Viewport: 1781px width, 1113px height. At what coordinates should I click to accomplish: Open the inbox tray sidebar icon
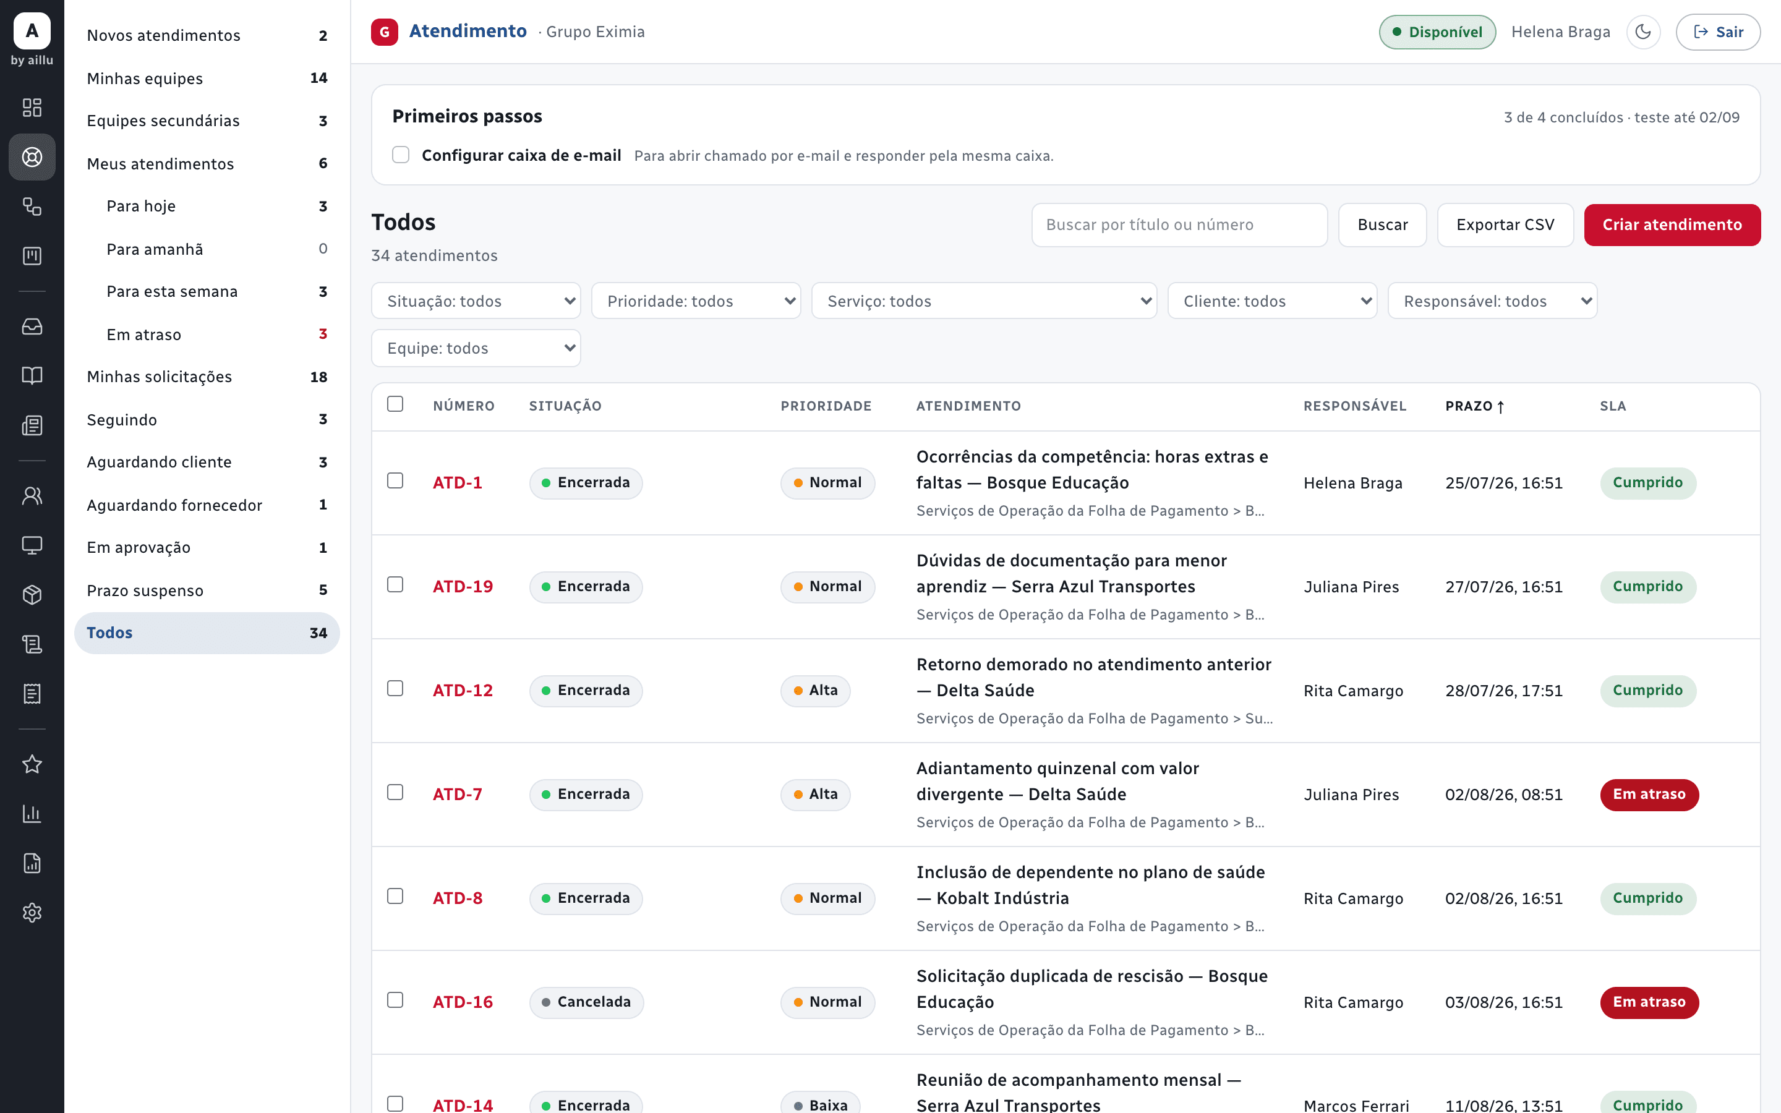(32, 326)
